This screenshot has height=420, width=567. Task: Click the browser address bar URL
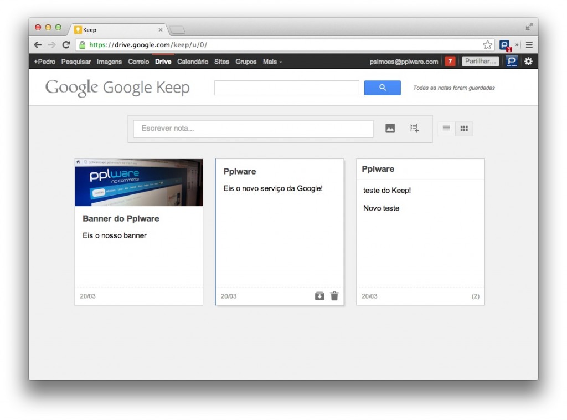(148, 45)
